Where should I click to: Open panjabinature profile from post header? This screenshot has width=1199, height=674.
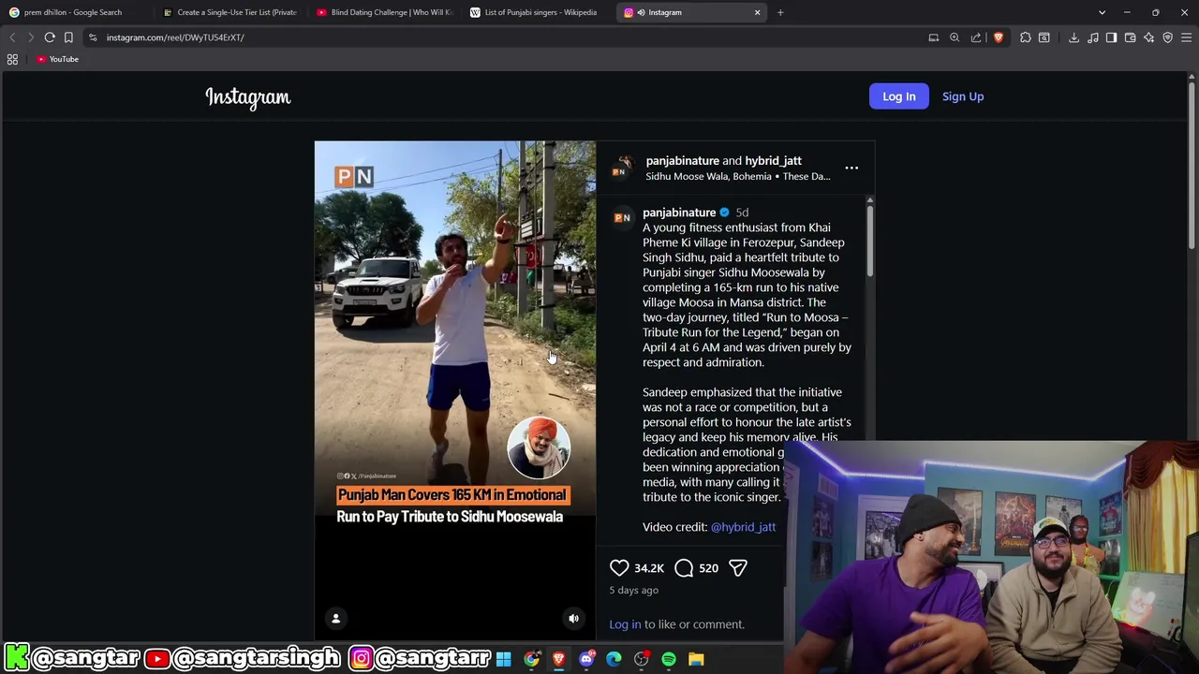pyautogui.click(x=682, y=161)
